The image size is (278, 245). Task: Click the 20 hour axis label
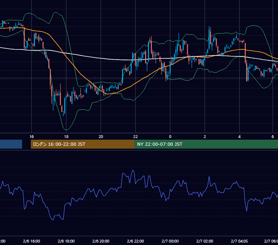(101, 137)
